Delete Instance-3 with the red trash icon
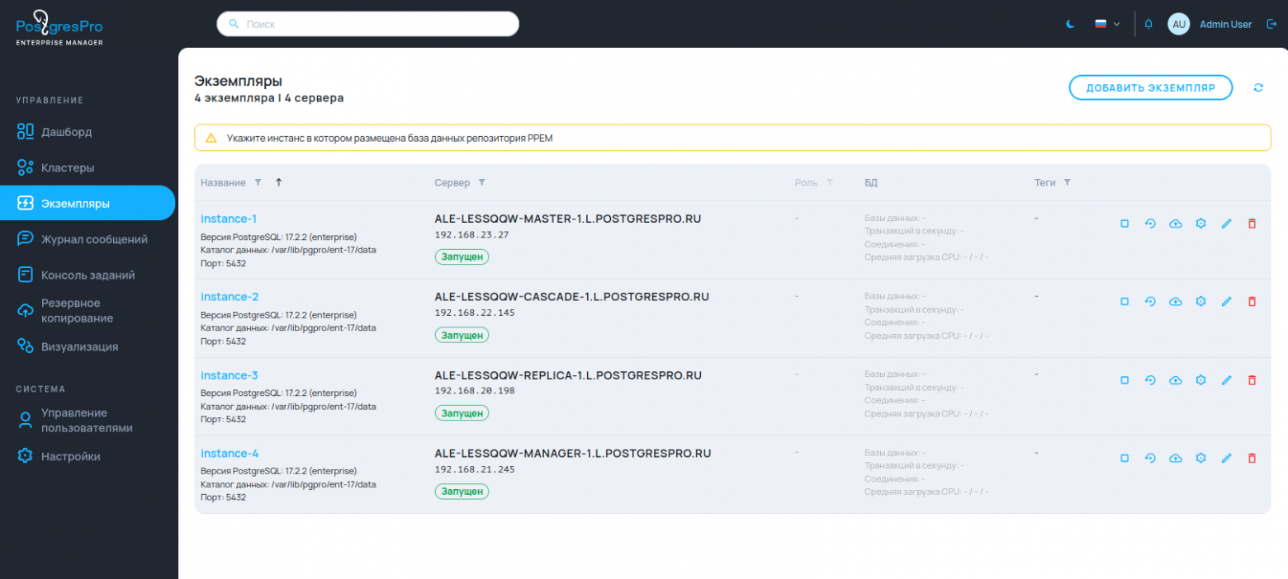 [1252, 380]
